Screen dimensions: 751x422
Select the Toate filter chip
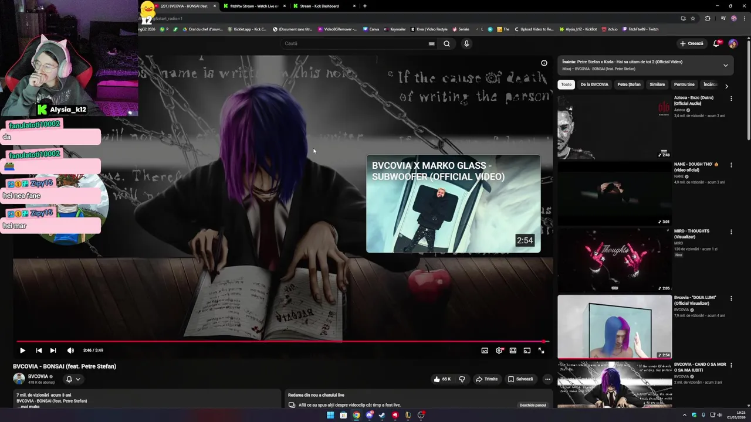[566, 84]
